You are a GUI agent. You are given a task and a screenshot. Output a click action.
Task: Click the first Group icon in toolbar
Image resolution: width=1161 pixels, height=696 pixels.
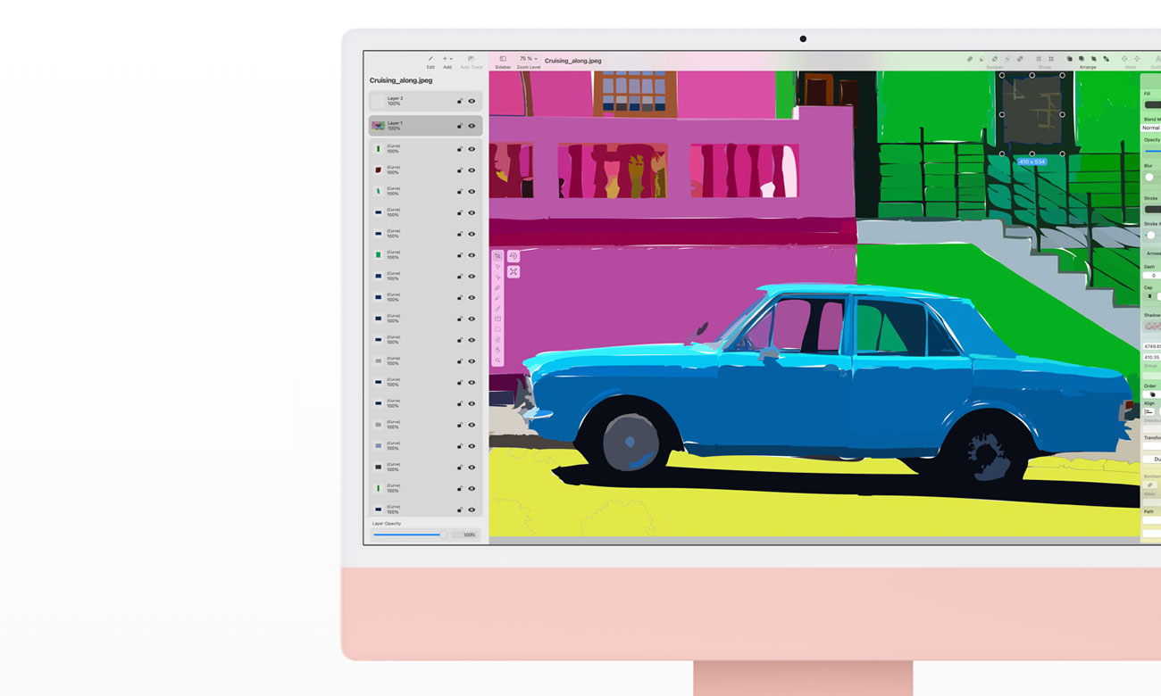tap(1039, 59)
